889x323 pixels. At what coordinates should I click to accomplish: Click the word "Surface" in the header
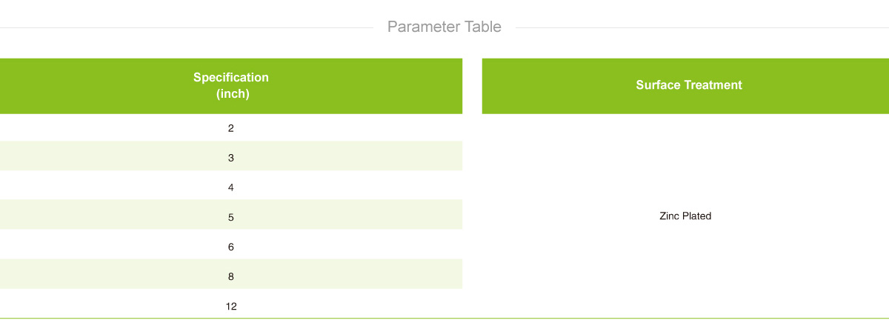coord(658,85)
